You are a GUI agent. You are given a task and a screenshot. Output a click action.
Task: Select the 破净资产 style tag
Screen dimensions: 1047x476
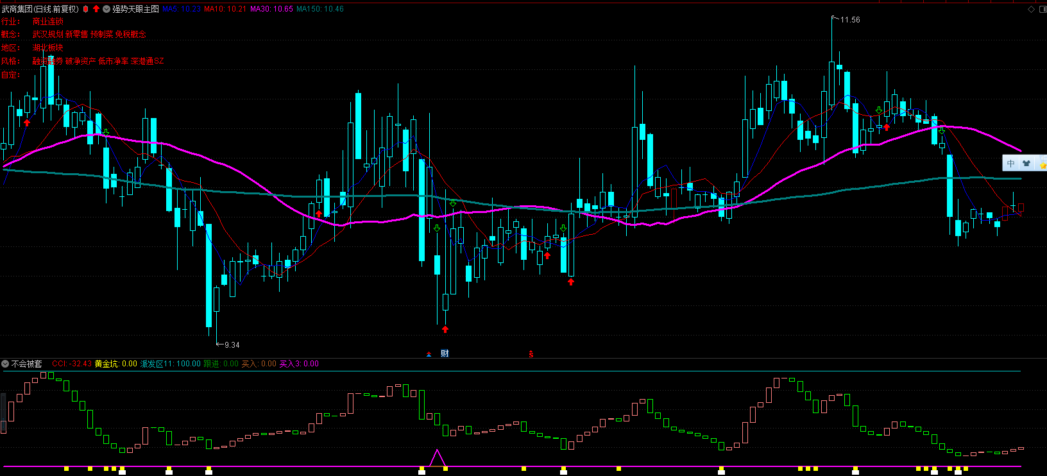coord(81,61)
